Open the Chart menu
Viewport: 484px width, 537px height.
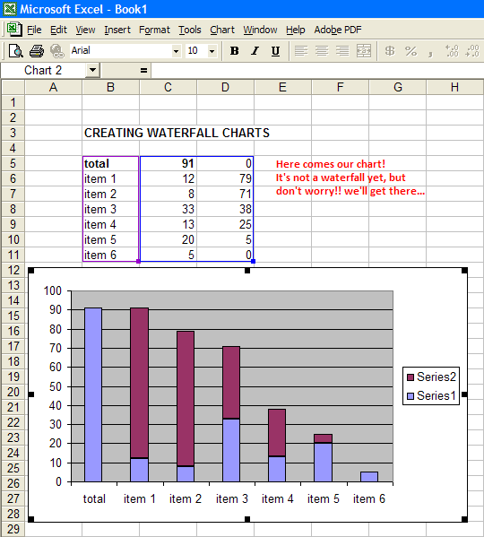coord(222,30)
